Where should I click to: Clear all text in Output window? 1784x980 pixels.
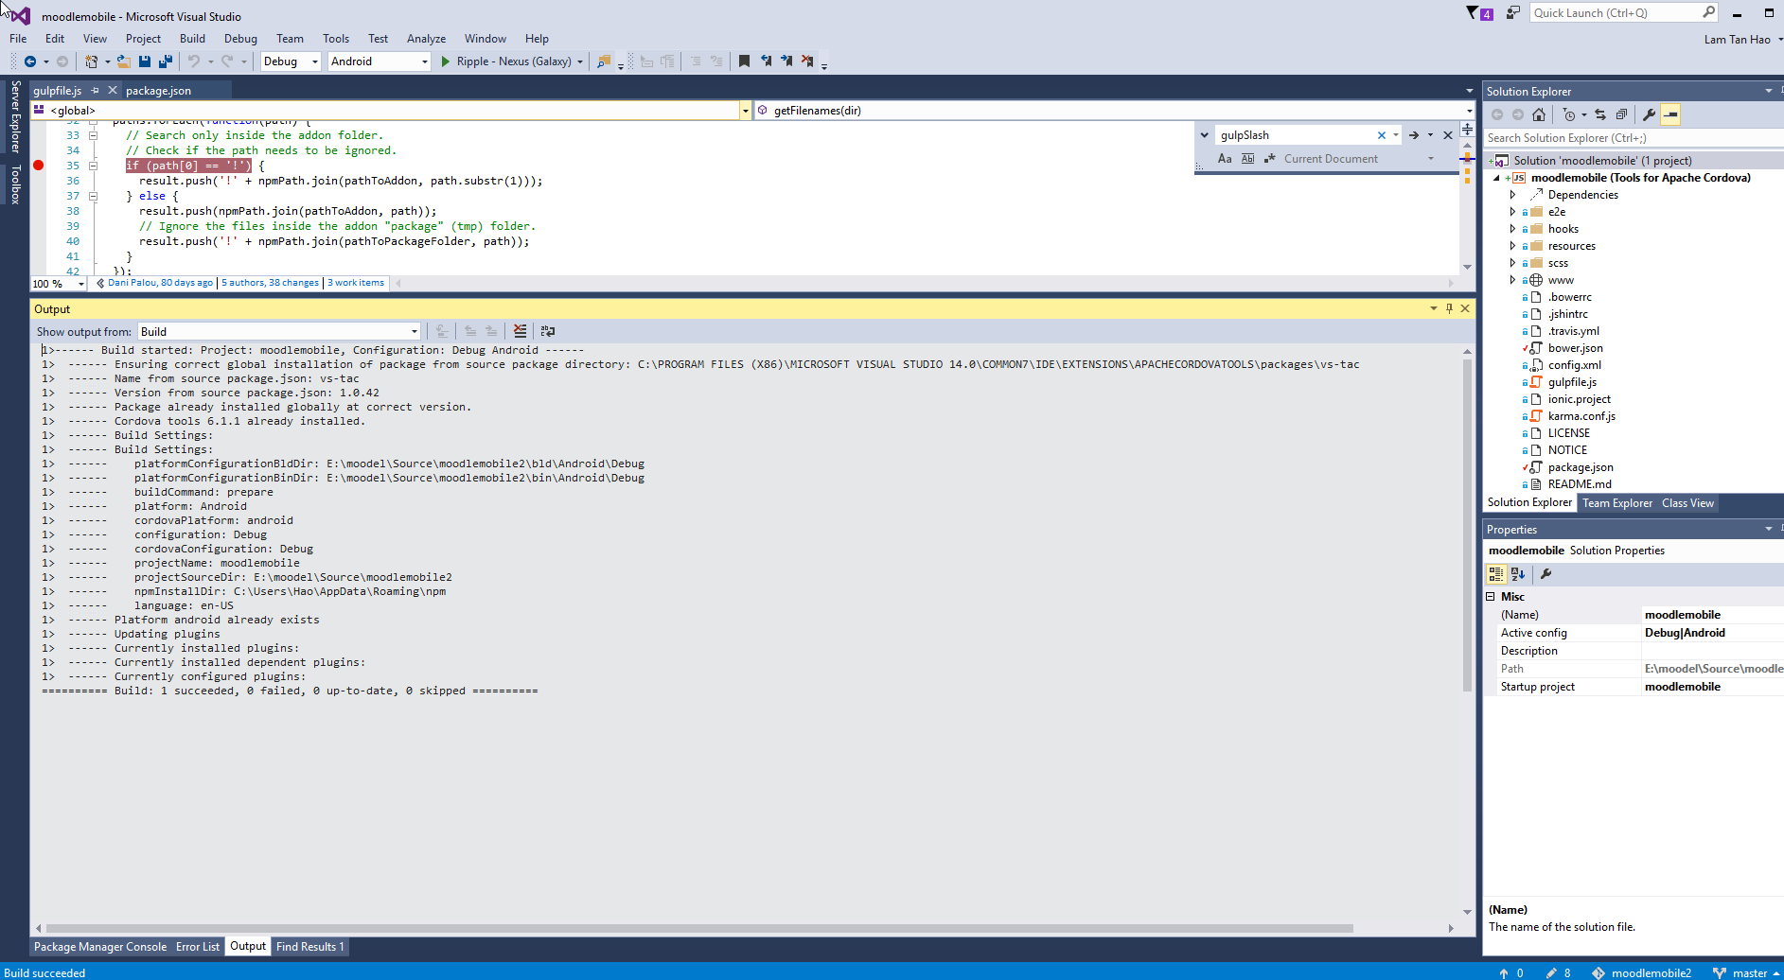coord(520,331)
